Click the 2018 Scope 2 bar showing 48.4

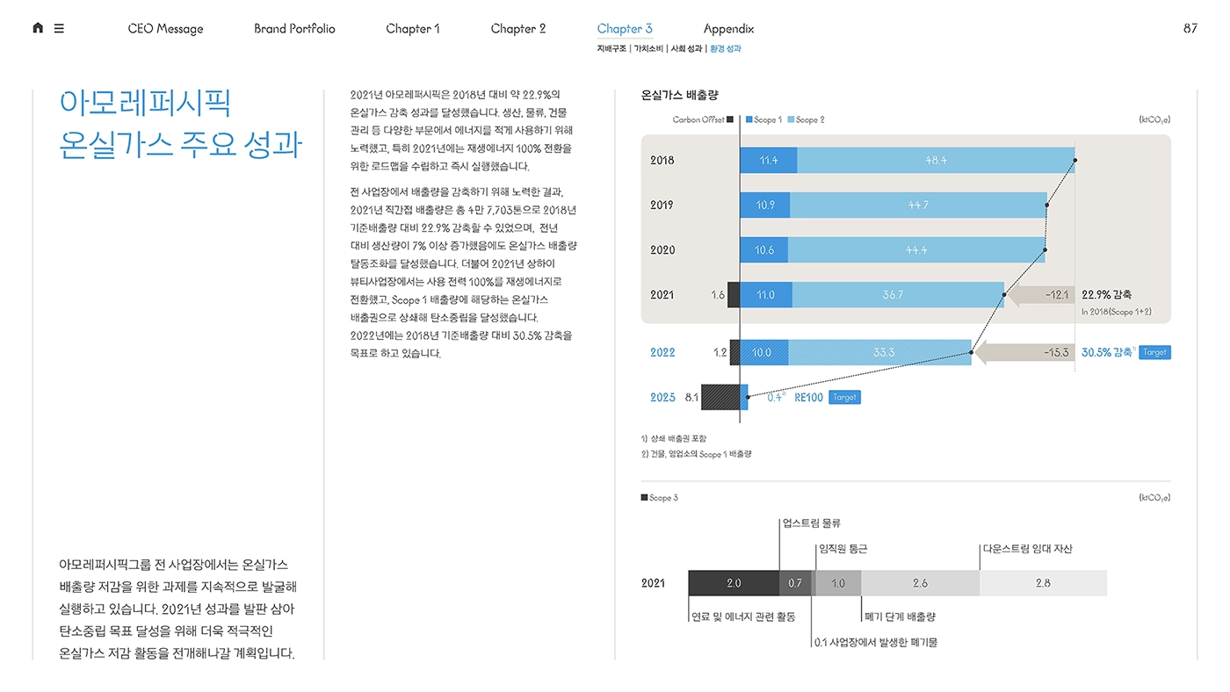click(936, 161)
